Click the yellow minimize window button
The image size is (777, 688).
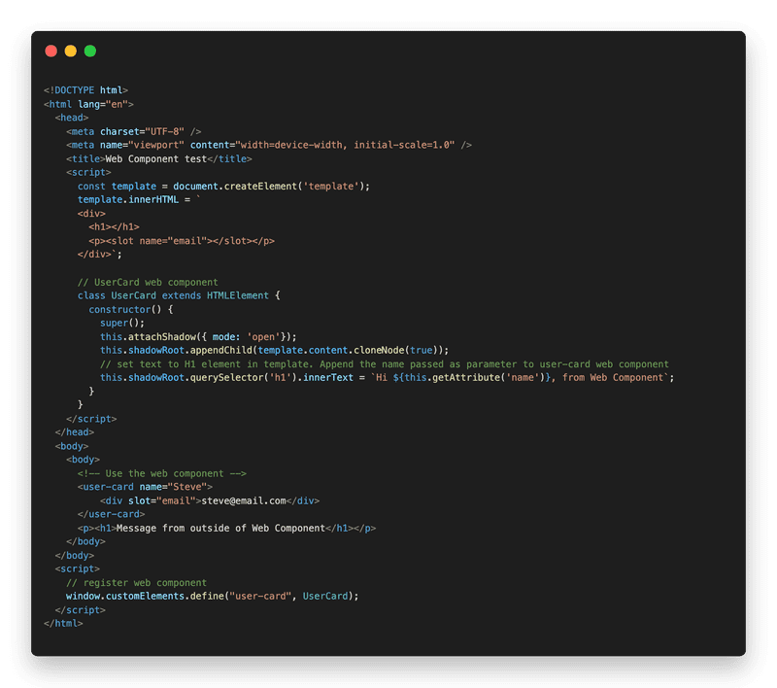[71, 52]
